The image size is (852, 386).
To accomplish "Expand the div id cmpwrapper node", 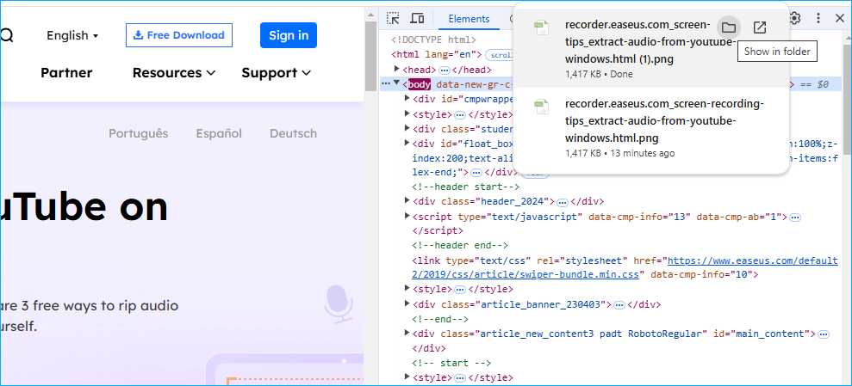I will (407, 99).
